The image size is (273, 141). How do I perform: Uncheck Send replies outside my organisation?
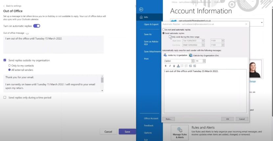(x=5, y=60)
